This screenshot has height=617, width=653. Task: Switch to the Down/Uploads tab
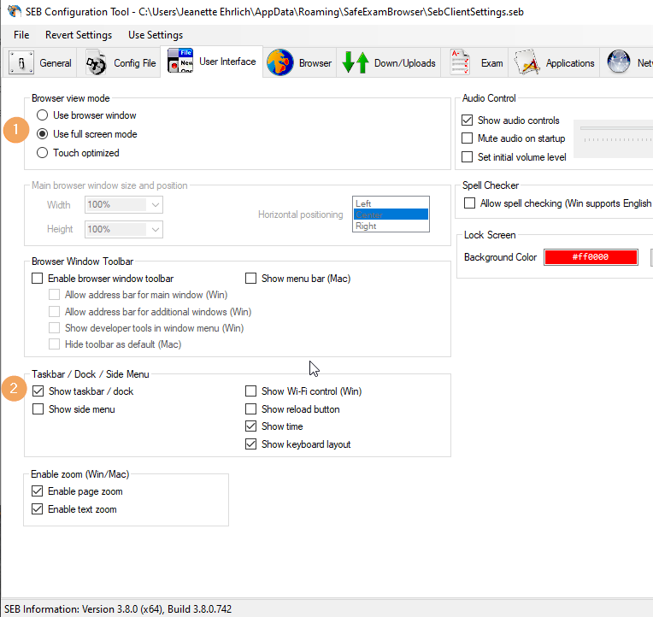point(389,63)
